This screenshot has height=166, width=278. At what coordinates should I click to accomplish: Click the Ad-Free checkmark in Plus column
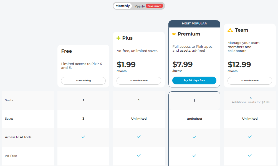pyautogui.click(x=139, y=156)
